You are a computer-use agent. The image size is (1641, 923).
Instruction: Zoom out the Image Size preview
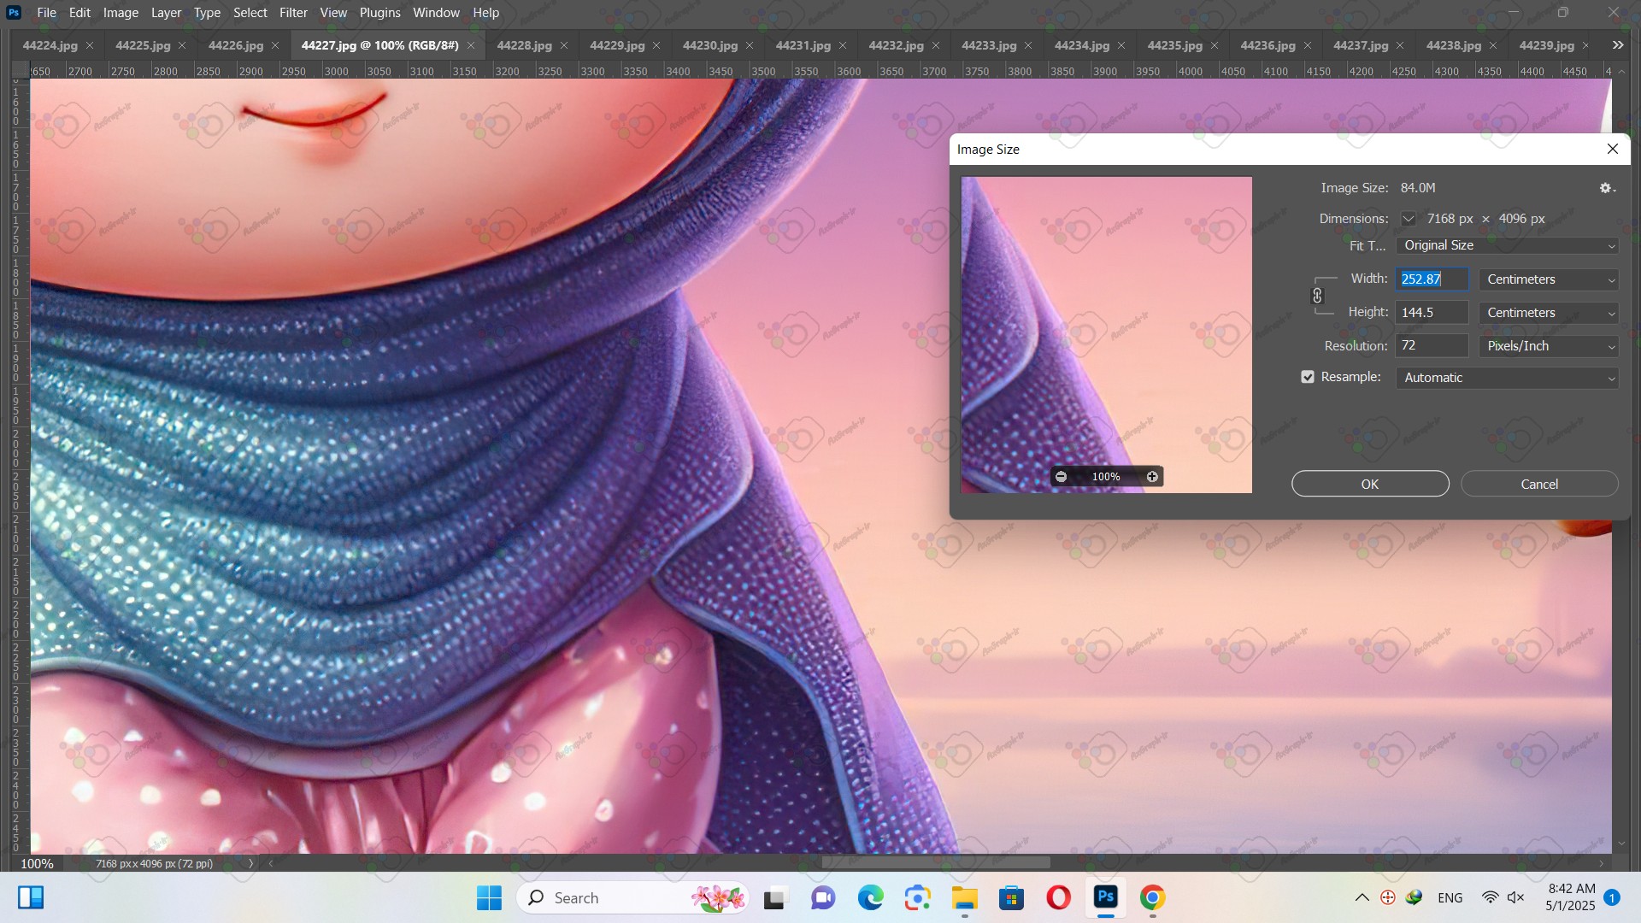click(x=1061, y=477)
